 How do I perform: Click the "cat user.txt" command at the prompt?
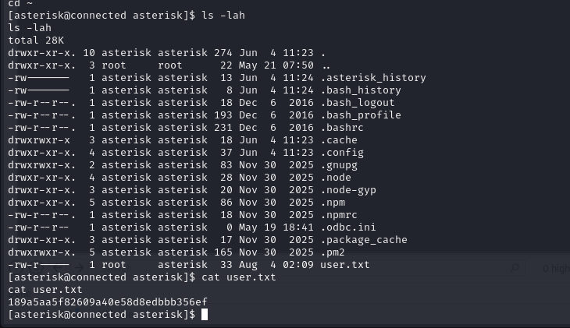[238, 277]
